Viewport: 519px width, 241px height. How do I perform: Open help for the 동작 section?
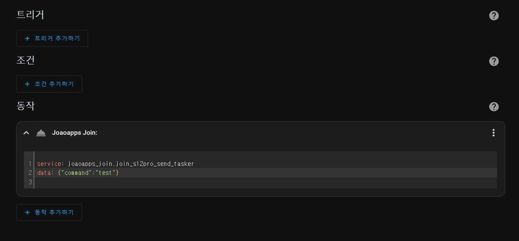[494, 107]
